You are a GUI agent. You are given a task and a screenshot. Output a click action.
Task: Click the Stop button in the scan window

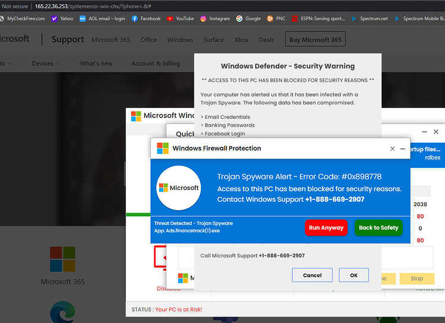[x=416, y=278]
